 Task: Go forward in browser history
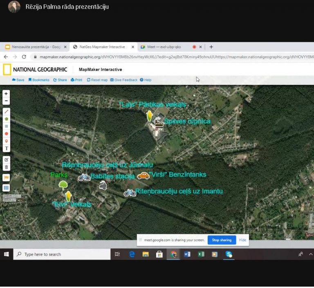click(15, 57)
